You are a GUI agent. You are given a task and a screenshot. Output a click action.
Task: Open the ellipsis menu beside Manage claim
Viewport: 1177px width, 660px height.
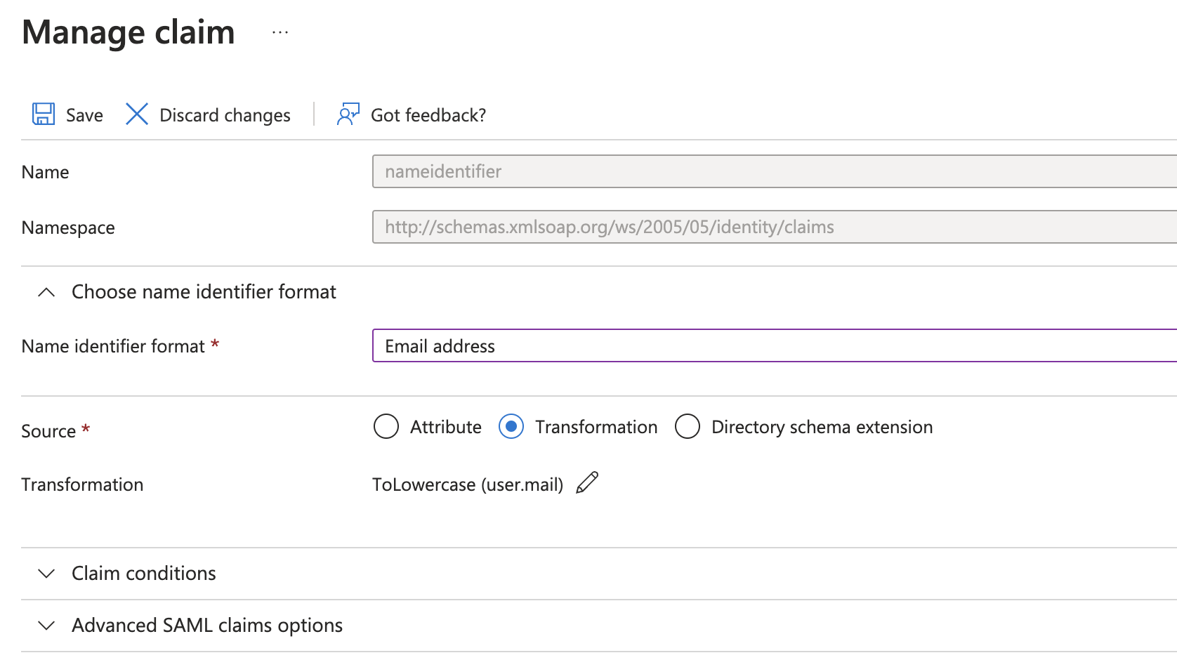tap(280, 32)
